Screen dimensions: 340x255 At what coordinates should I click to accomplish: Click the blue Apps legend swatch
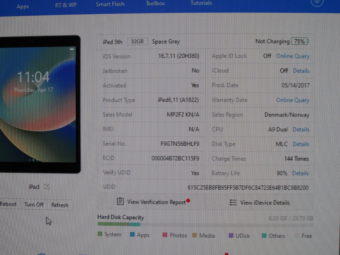(x=132, y=234)
